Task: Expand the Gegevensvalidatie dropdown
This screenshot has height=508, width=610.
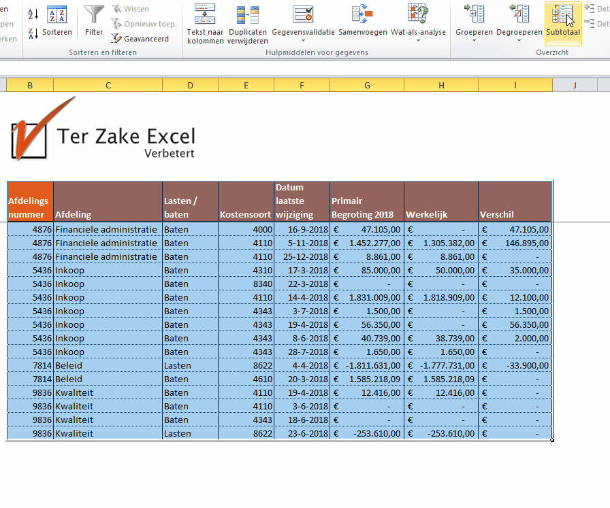Action: [x=303, y=40]
